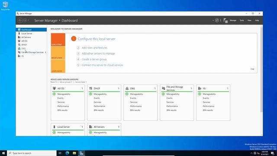Click the forward navigation arrow
This screenshot has width=277, height=156.
pos(25,20)
